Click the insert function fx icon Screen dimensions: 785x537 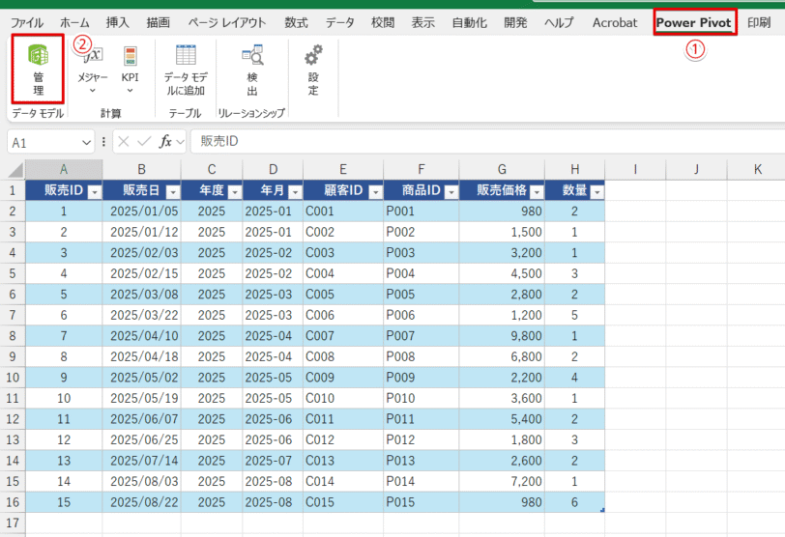click(165, 142)
